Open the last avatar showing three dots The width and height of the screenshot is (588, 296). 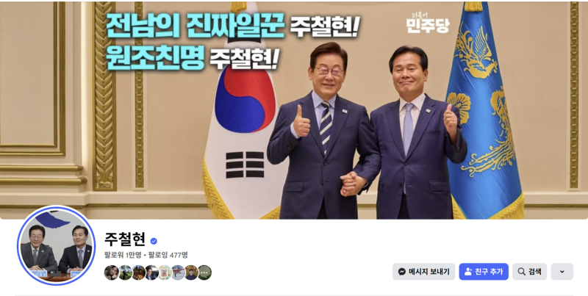(x=204, y=272)
